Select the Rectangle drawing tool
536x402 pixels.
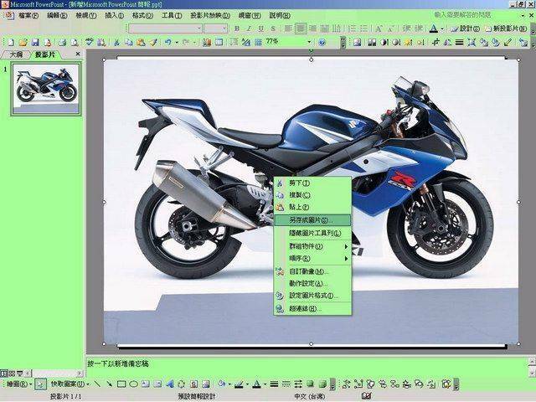pos(121,384)
